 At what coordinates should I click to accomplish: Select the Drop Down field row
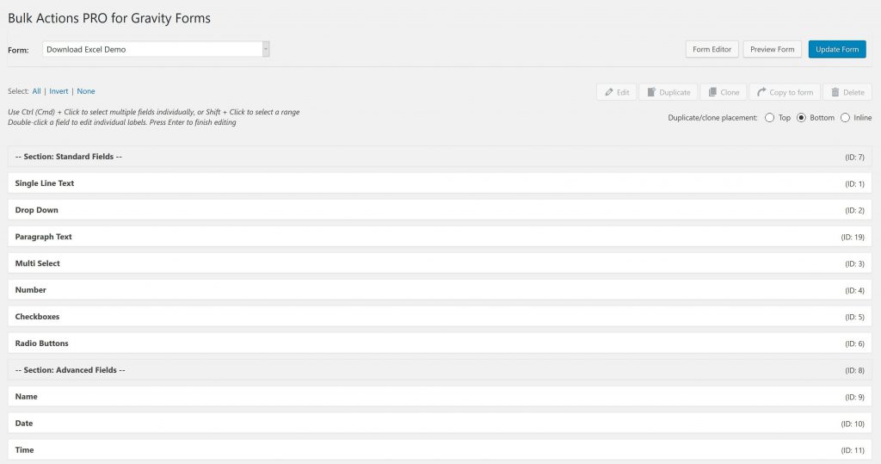tap(440, 210)
